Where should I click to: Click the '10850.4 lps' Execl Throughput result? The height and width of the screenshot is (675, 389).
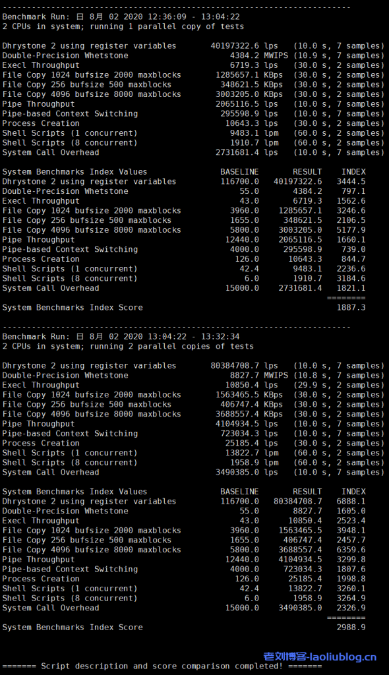tap(252, 385)
